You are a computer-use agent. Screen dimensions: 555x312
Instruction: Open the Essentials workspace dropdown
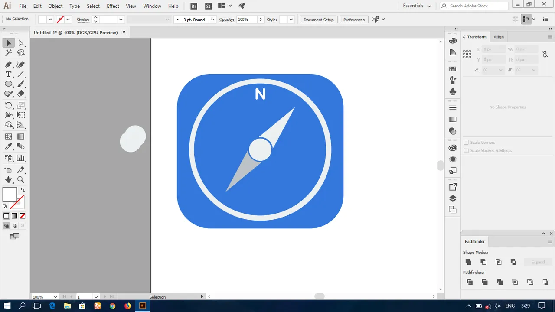point(417,6)
